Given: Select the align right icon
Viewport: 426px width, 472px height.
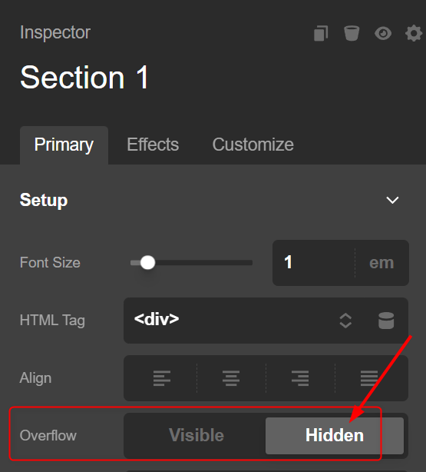Looking at the screenshot, I should [x=300, y=378].
